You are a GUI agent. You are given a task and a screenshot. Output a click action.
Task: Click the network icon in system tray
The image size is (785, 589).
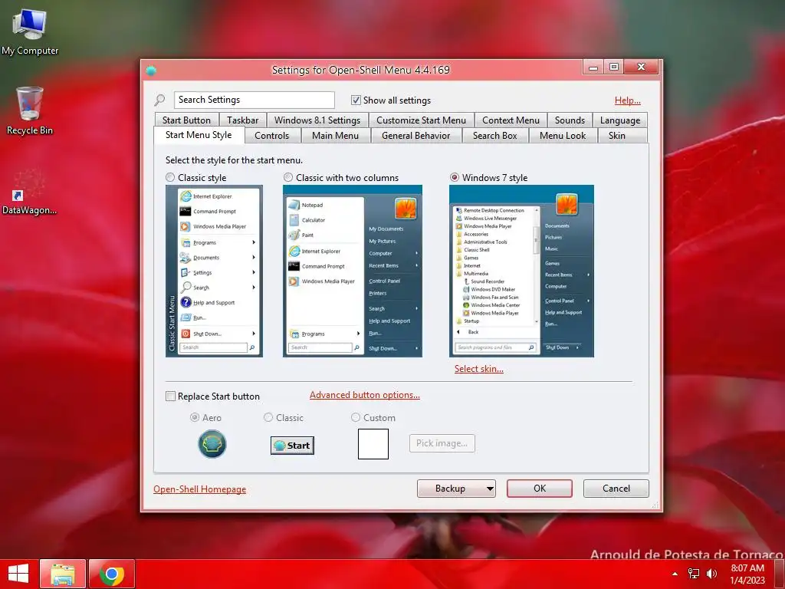point(693,574)
